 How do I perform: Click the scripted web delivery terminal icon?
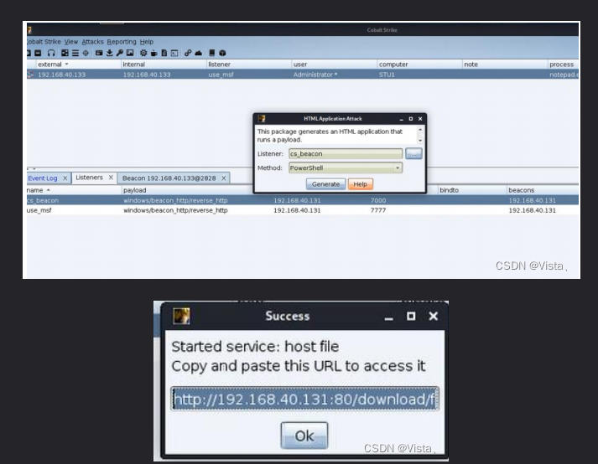[174, 53]
